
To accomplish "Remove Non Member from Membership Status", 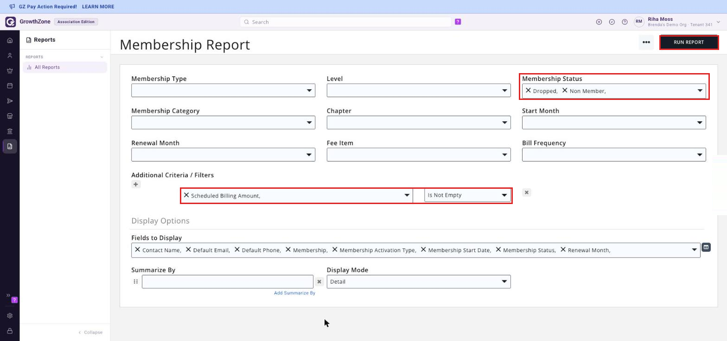I will click(565, 90).
